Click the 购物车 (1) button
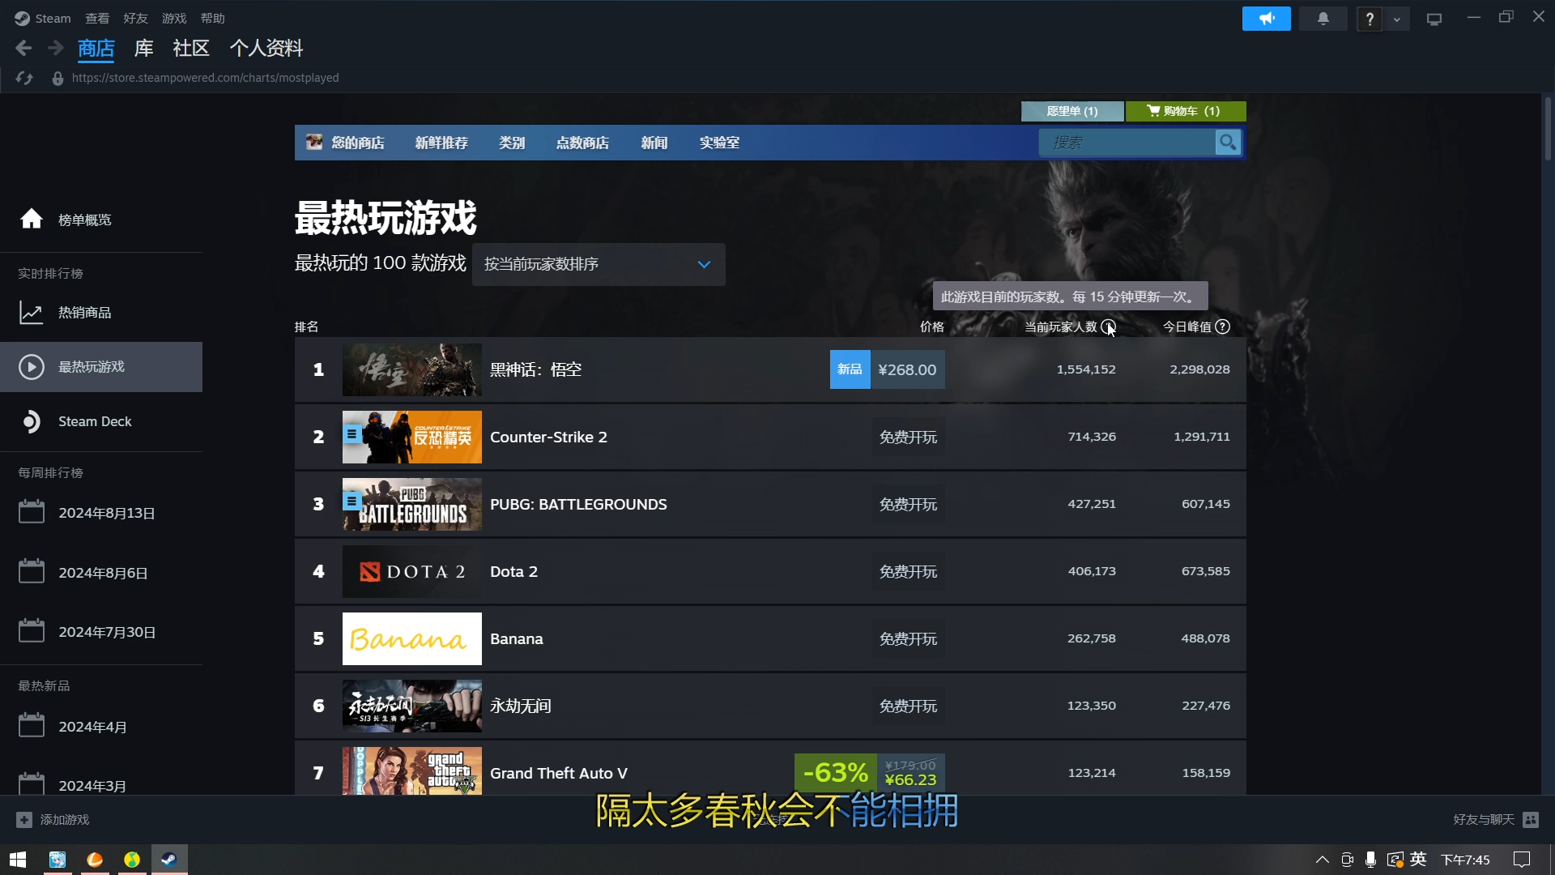This screenshot has width=1555, height=875. click(1186, 111)
